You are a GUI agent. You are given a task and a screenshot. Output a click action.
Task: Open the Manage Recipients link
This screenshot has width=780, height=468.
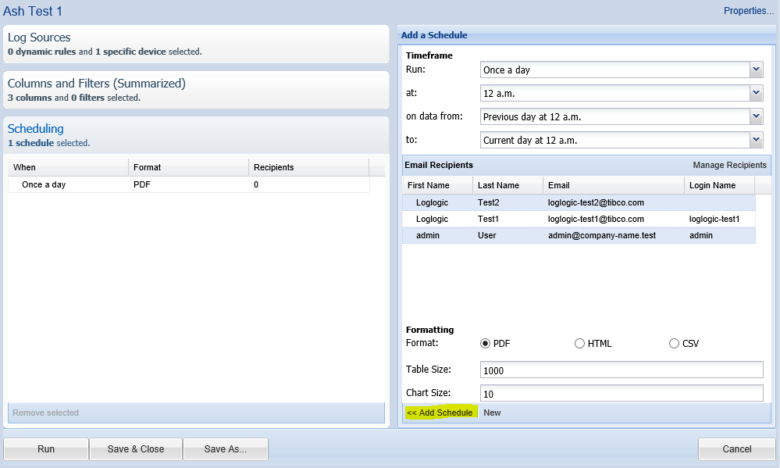pyautogui.click(x=729, y=165)
